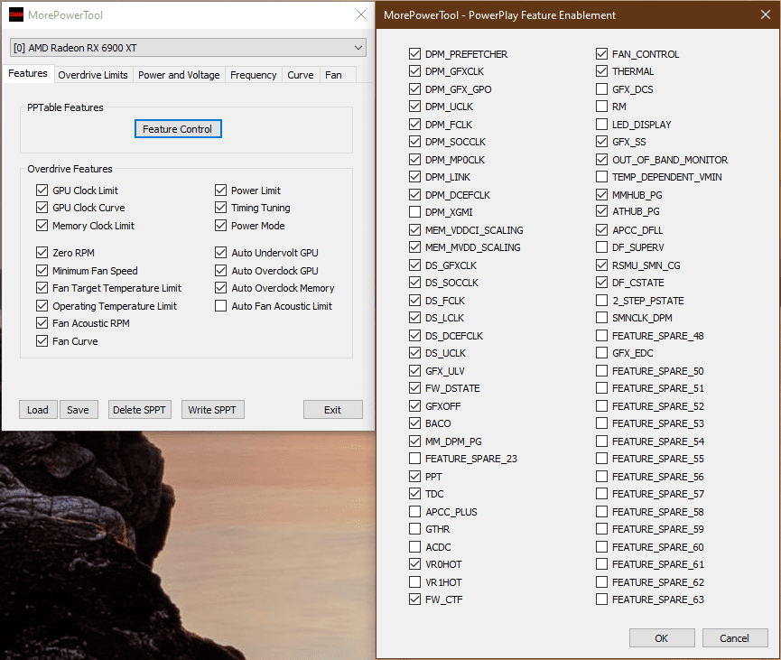Uncheck OUT_OF_BAND_MONITOR
This screenshot has width=781, height=660.
pyautogui.click(x=601, y=160)
